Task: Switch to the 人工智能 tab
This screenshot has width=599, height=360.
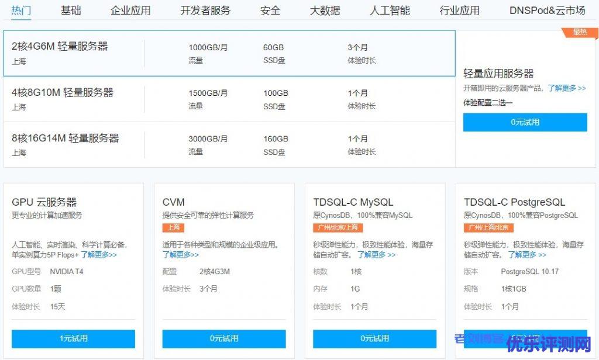Action: tap(390, 11)
